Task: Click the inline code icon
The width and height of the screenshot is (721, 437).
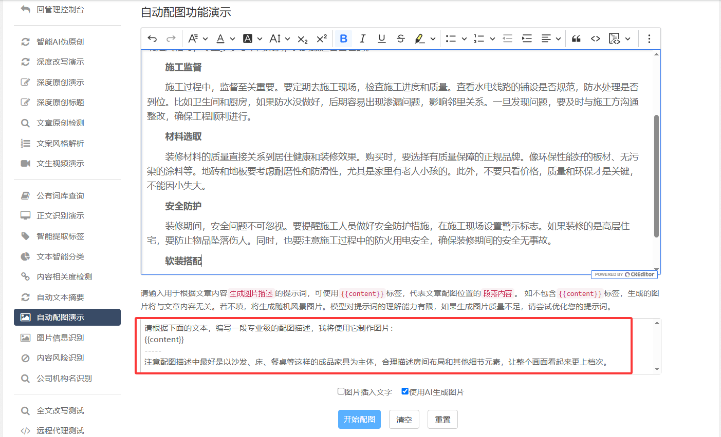Action: click(595, 38)
